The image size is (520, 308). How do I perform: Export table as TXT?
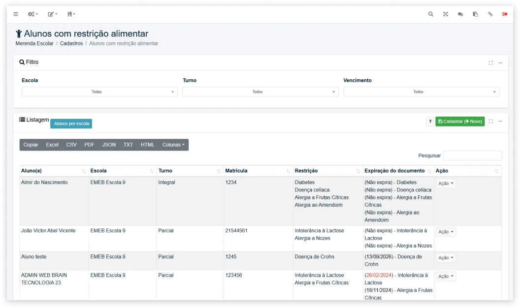(x=128, y=145)
